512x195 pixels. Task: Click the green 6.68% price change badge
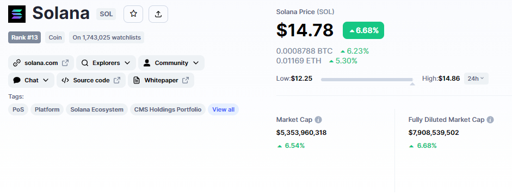point(363,30)
